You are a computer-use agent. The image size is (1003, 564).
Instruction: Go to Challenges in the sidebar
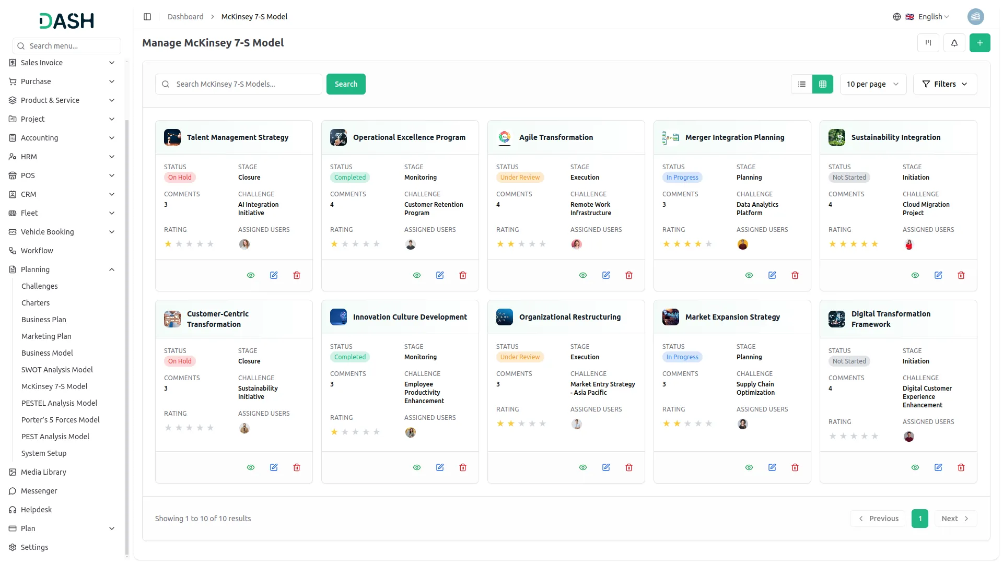pos(39,286)
